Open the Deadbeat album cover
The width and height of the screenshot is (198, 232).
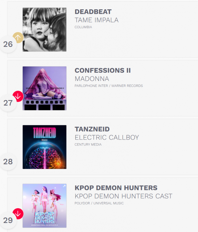44,30
